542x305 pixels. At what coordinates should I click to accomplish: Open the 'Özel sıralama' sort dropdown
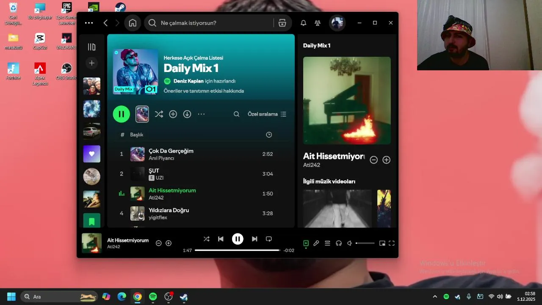tap(267, 114)
